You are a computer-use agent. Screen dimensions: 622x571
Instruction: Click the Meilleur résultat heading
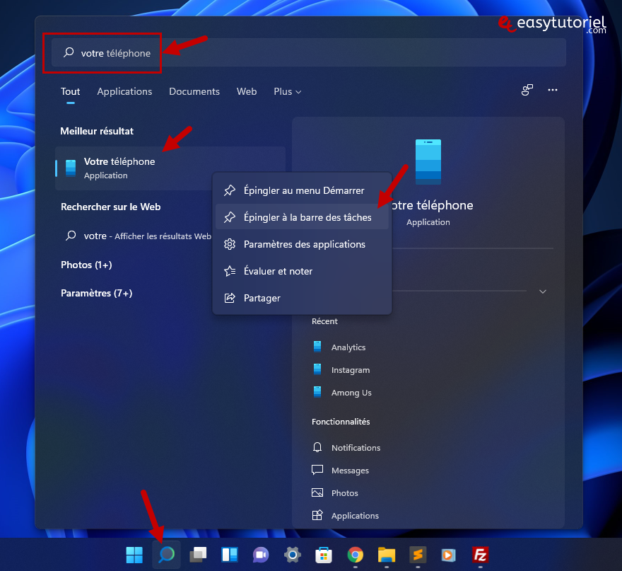[97, 131]
